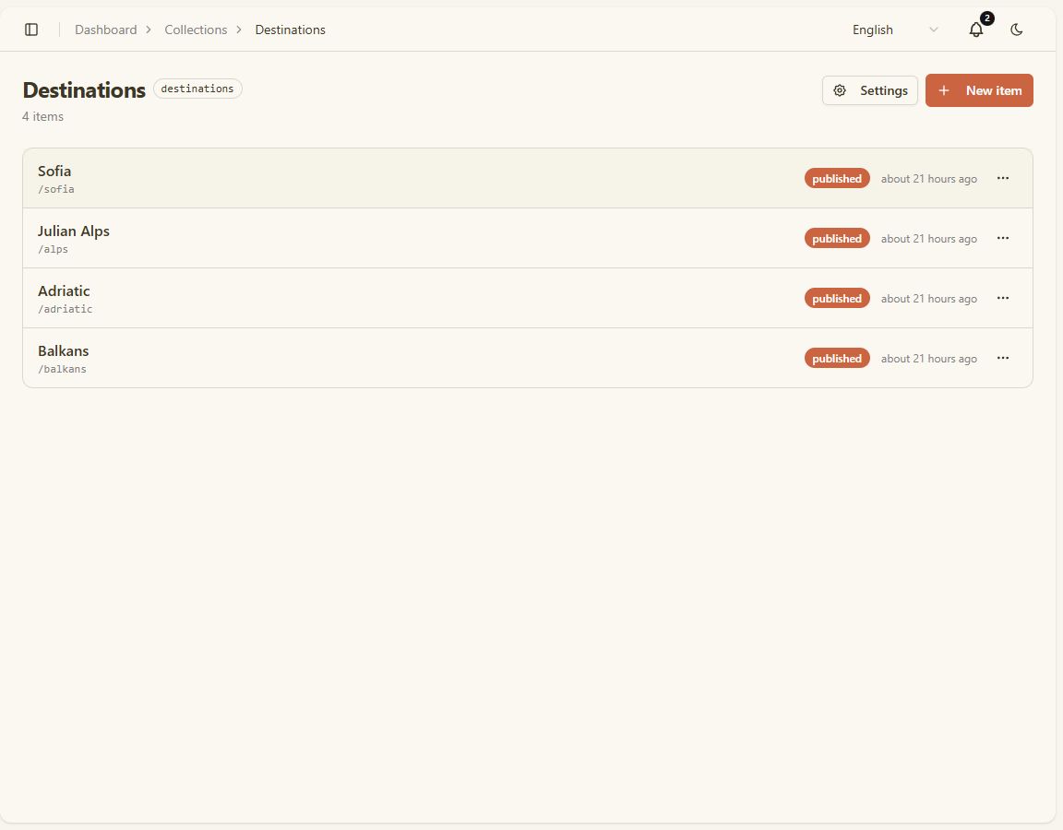Click the "4 items" count

click(42, 116)
